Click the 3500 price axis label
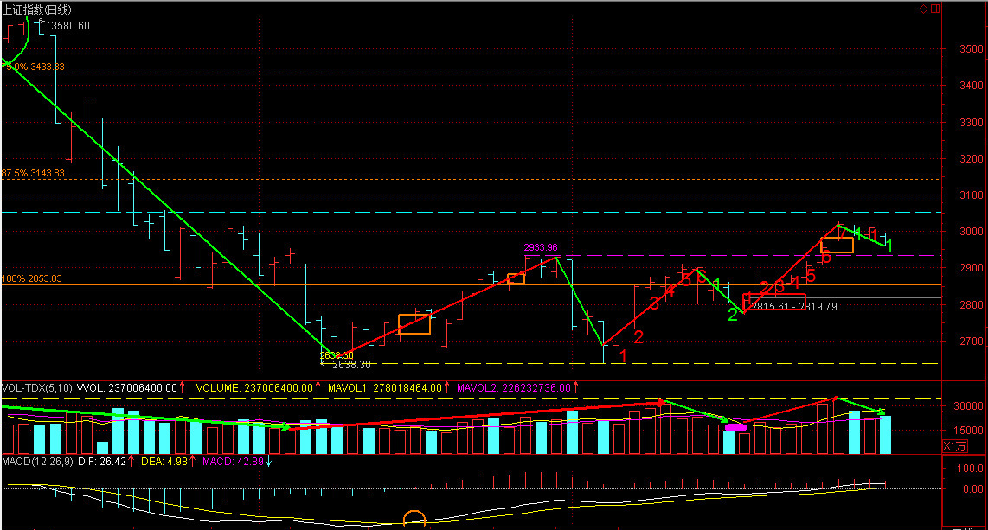 (971, 48)
